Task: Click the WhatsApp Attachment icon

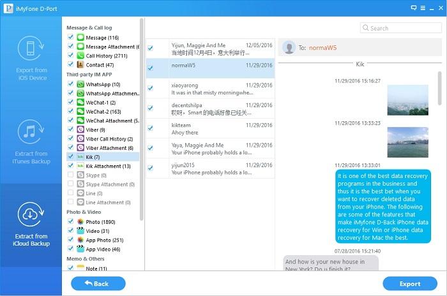Action: pyautogui.click(x=80, y=93)
